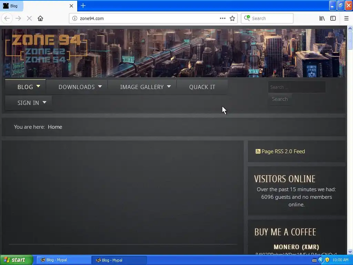353x265 pixels.
Task: Open the Library icon
Action: [x=322, y=19]
